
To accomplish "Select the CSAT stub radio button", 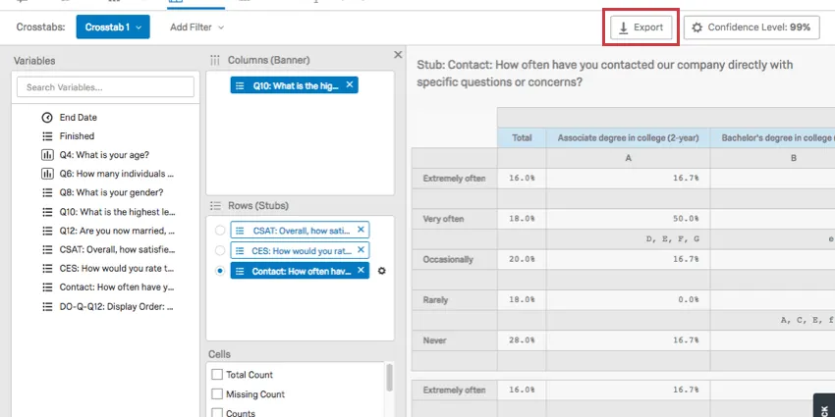I will [x=219, y=231].
